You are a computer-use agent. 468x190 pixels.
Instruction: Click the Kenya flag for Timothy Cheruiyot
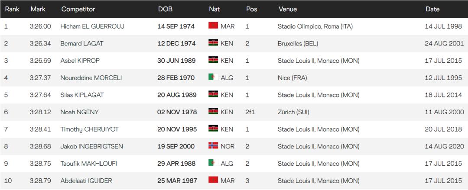point(213,129)
